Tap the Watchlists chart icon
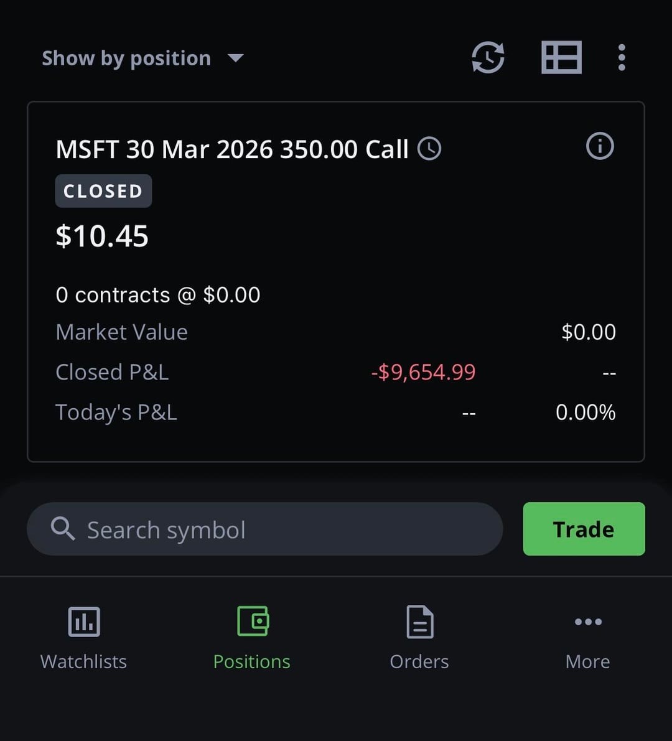 tap(84, 622)
